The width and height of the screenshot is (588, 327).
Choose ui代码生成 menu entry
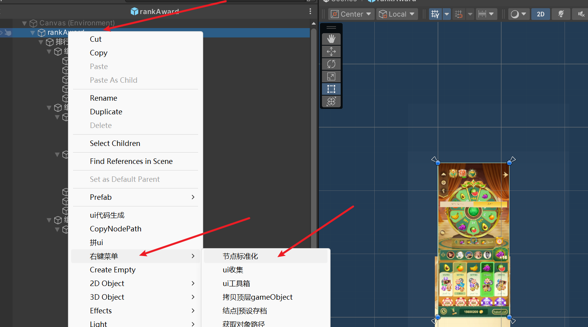[136, 215]
